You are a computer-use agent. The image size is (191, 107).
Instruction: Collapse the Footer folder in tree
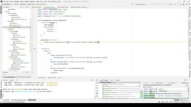[10, 33]
